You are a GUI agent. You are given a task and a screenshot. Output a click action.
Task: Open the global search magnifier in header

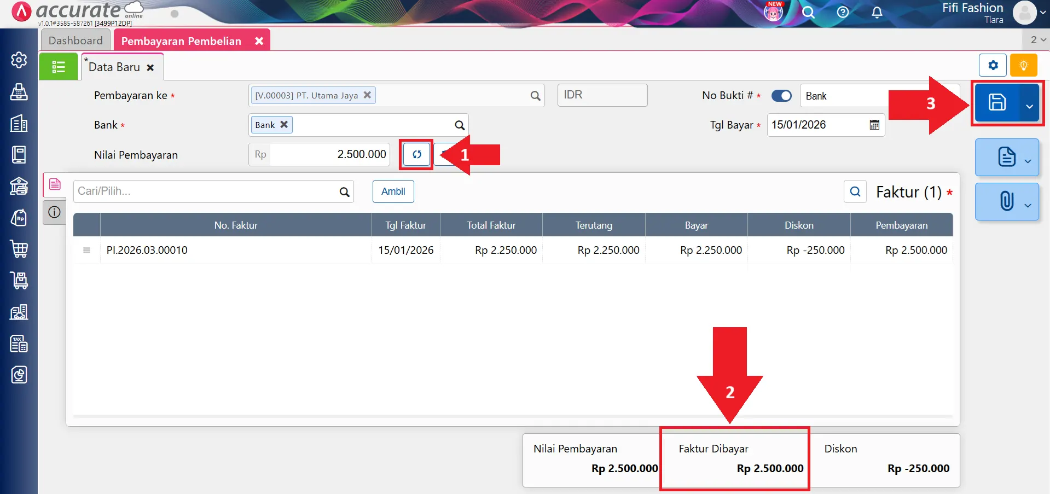pyautogui.click(x=808, y=13)
